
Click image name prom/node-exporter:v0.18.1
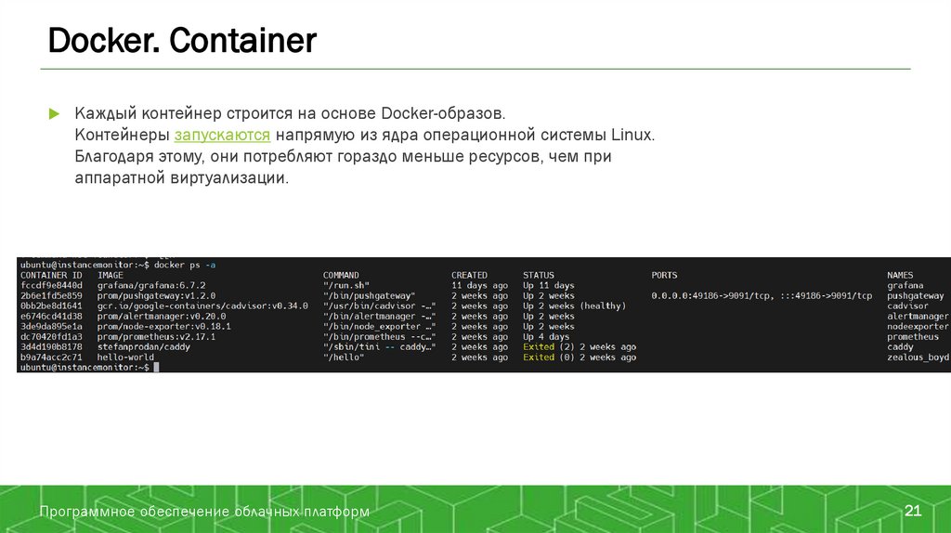[x=163, y=326]
